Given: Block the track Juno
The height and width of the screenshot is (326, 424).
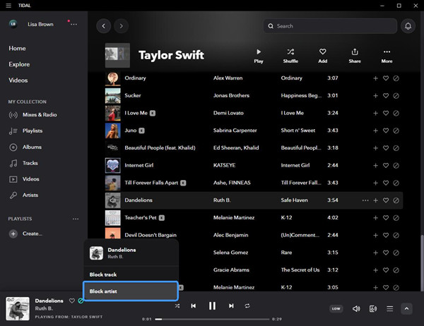Looking at the screenshot, I should coord(396,131).
